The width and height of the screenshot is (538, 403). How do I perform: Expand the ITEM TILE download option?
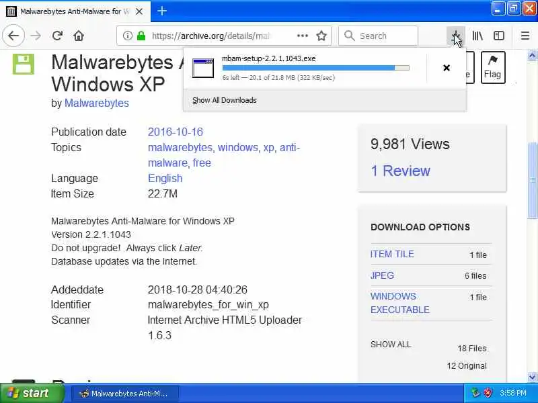pyautogui.click(x=392, y=254)
